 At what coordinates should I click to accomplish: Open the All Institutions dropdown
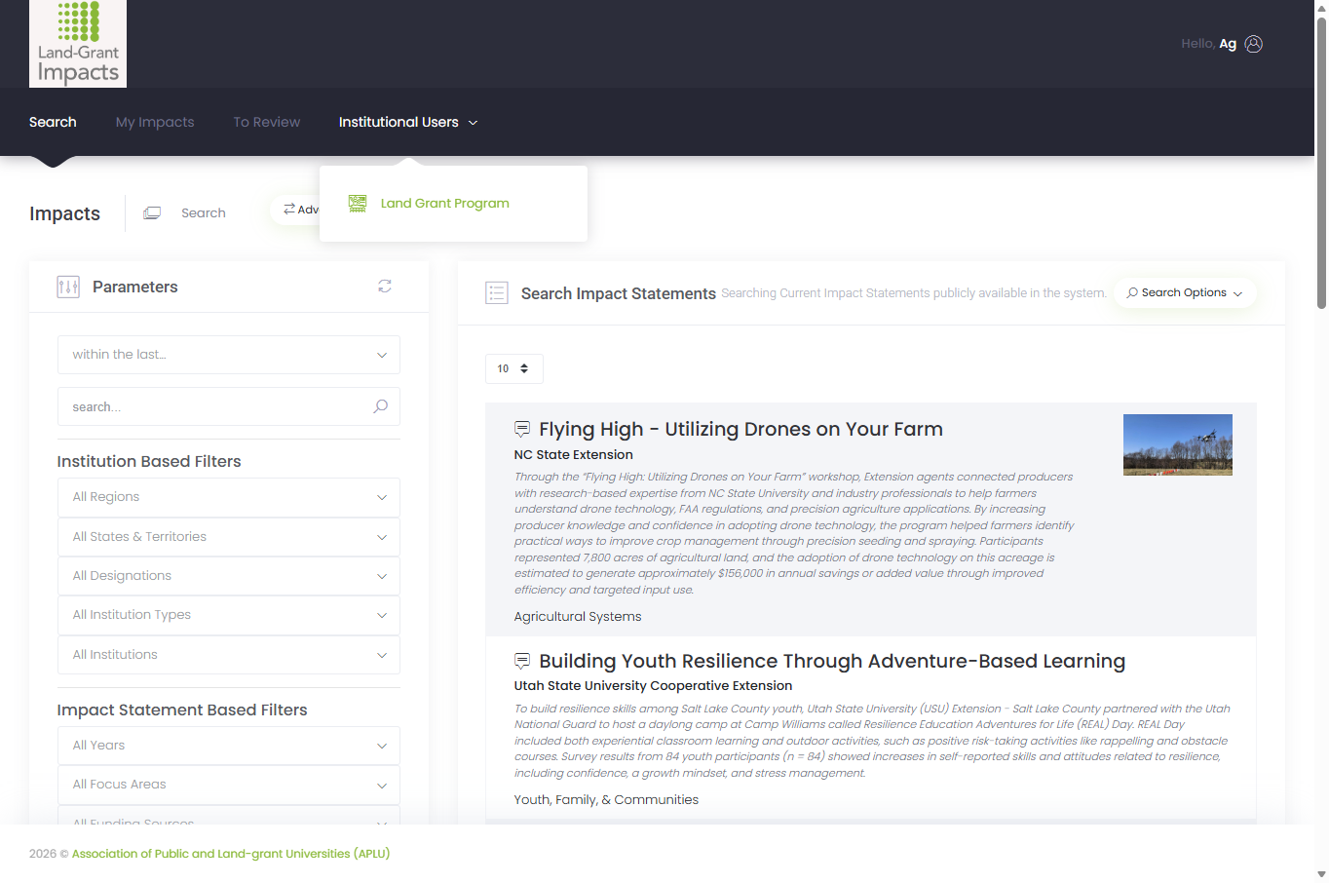(229, 655)
